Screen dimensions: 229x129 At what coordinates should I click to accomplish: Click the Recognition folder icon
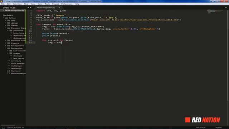point(9,48)
